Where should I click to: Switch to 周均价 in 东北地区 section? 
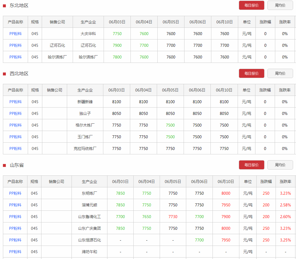(280, 5)
